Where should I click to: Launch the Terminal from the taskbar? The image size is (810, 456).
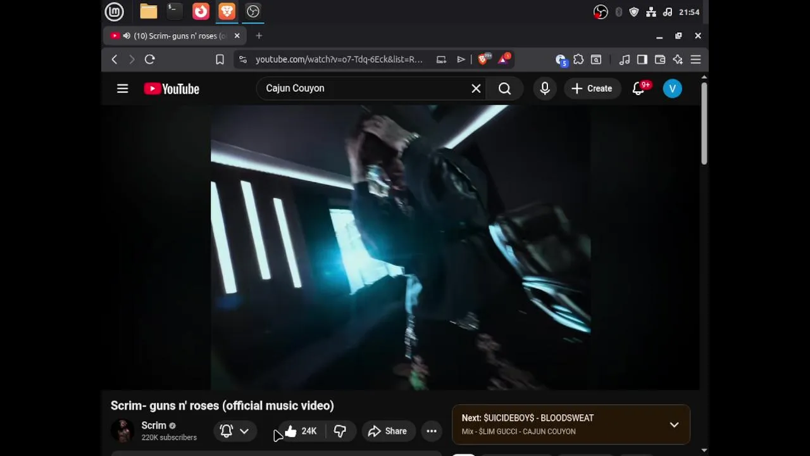click(x=174, y=11)
